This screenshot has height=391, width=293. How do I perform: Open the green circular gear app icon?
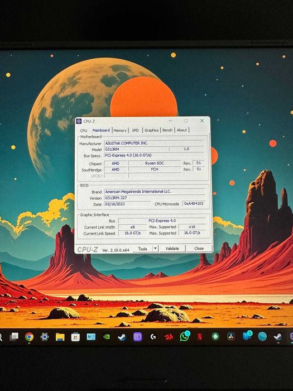(215, 337)
